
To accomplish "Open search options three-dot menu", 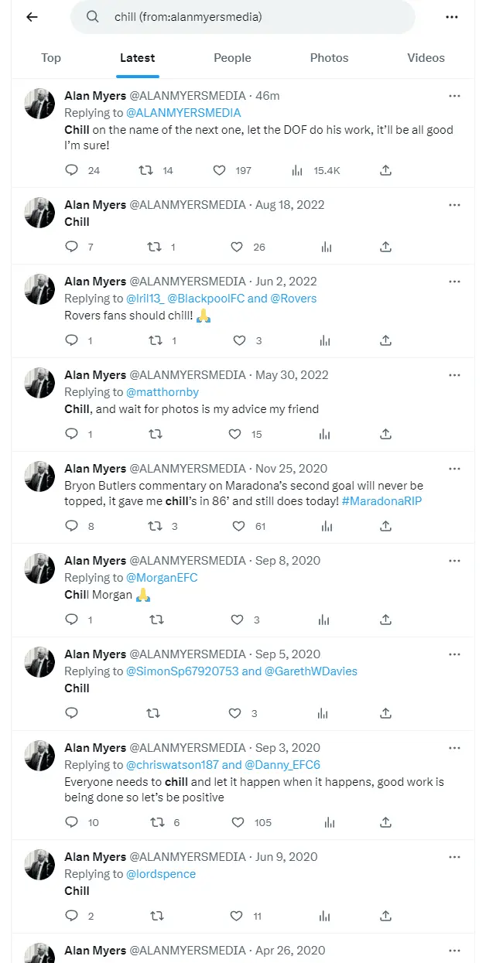I will click(x=452, y=17).
